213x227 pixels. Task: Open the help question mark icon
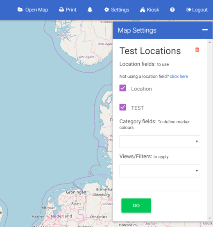click(172, 10)
